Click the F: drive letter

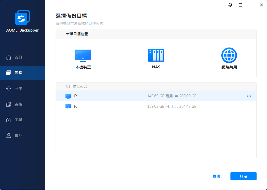pyautogui.click(x=75, y=106)
